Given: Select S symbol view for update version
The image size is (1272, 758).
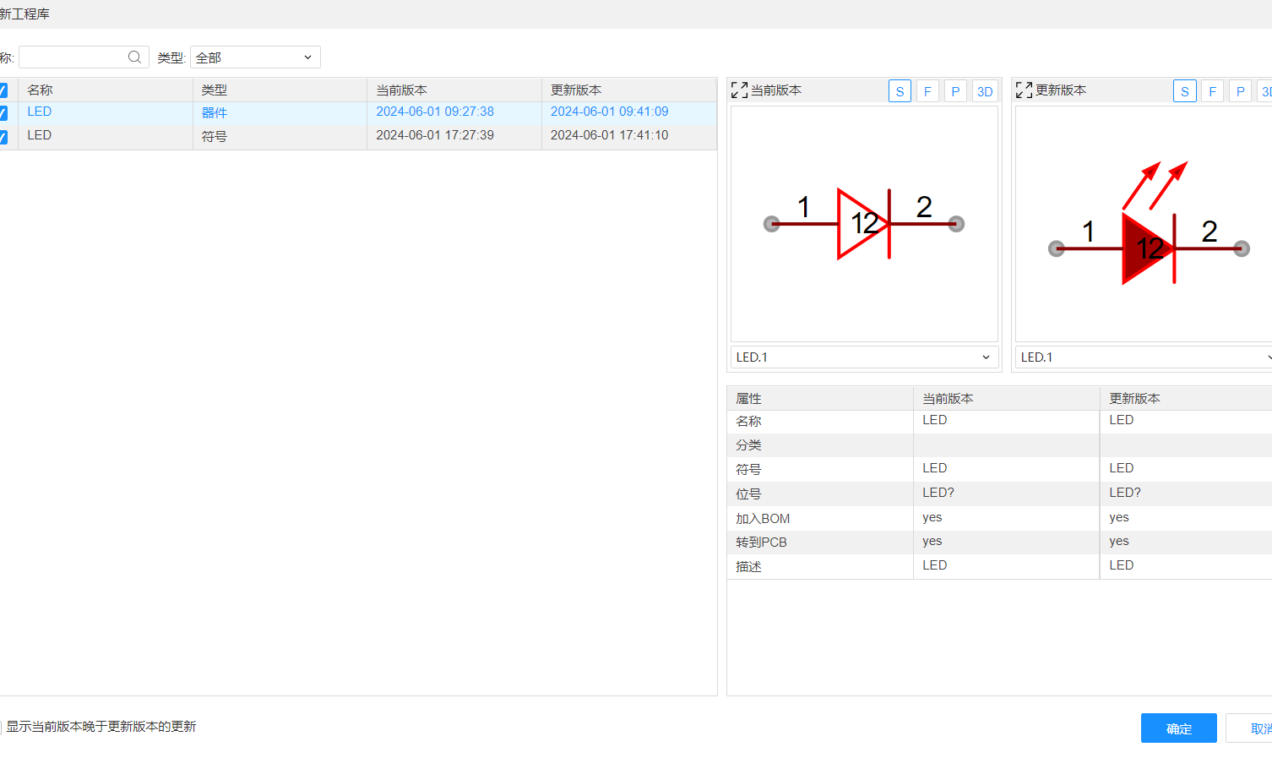Looking at the screenshot, I should click(1184, 91).
